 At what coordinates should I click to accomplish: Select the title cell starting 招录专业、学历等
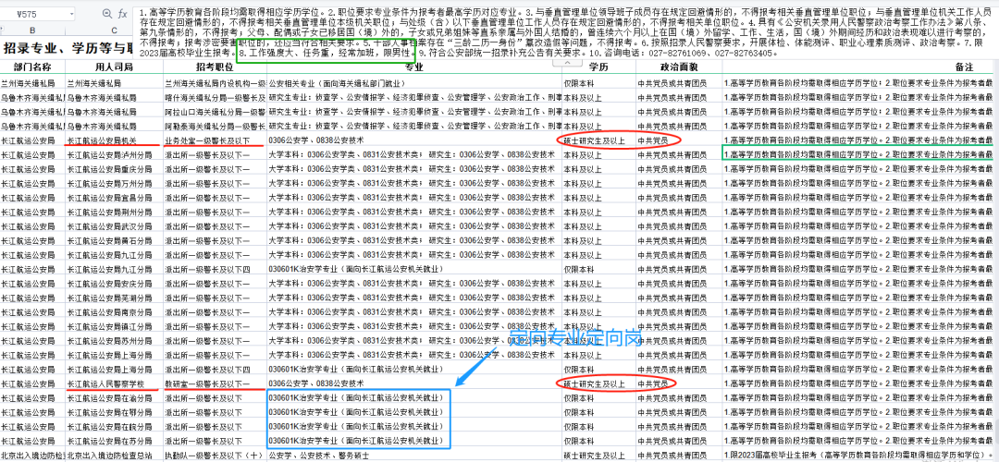tap(67, 48)
